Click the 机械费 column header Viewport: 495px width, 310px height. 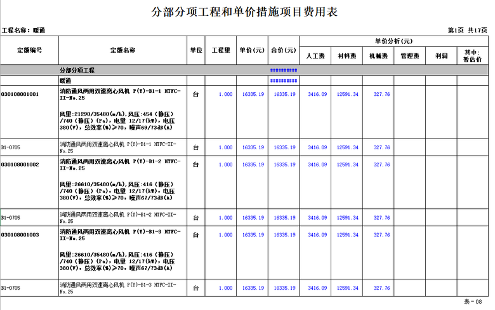[379, 57]
